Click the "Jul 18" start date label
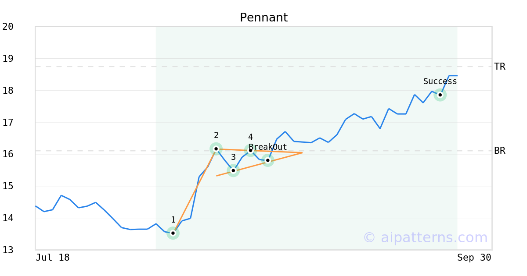527x276 pixels. (x=53, y=258)
